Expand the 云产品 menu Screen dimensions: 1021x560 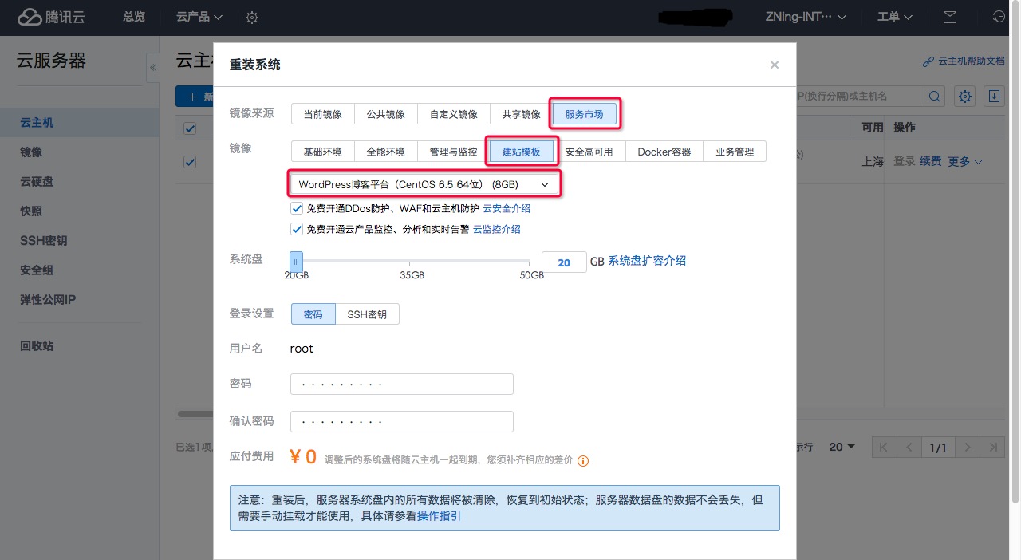199,17
